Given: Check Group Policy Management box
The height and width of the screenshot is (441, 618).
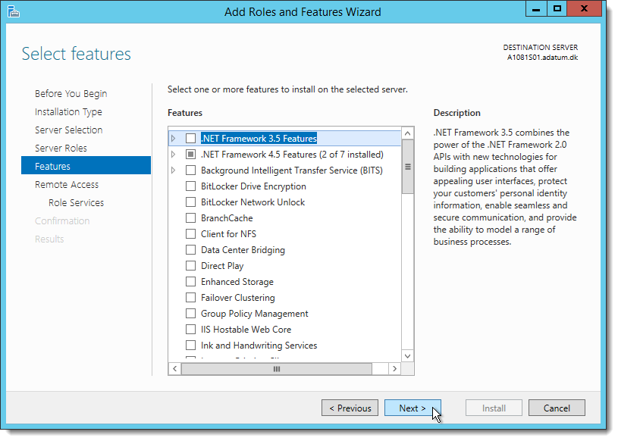Looking at the screenshot, I should pyautogui.click(x=191, y=314).
